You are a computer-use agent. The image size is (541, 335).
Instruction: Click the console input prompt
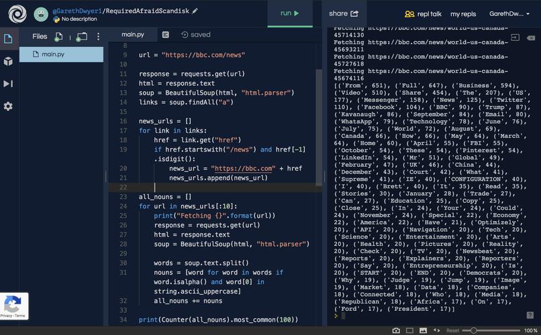342,316
